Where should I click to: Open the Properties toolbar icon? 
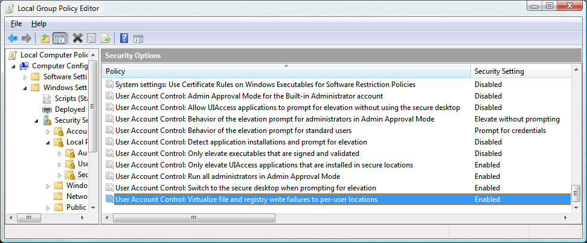(x=92, y=38)
